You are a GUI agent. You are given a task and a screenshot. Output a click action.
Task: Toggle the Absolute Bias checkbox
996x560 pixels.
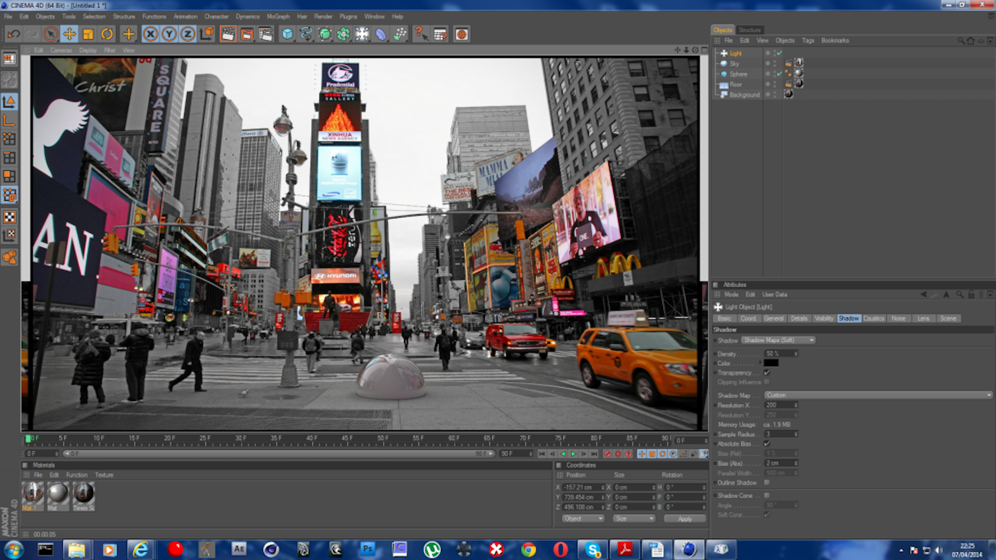[767, 444]
